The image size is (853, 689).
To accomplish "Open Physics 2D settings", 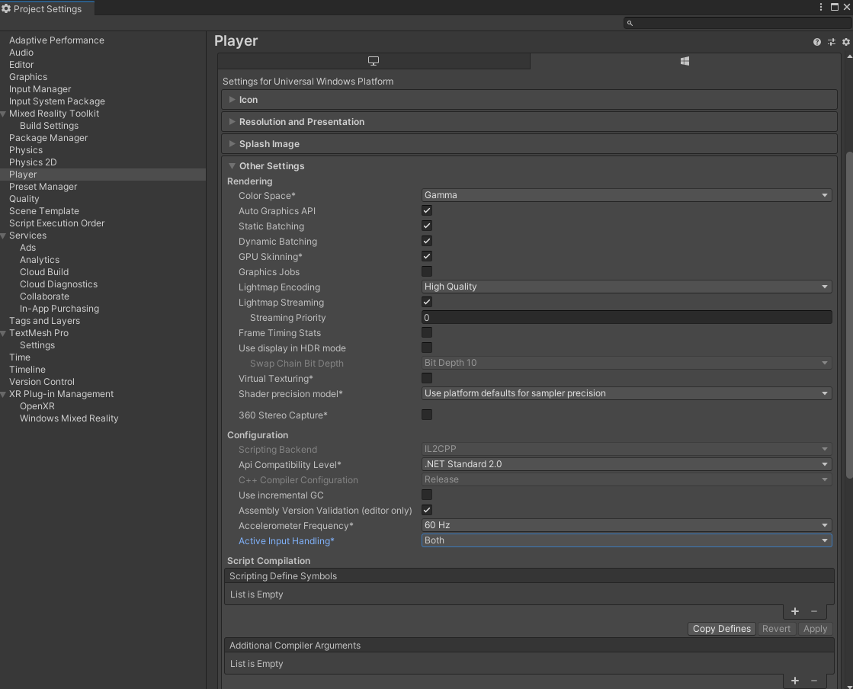I will [x=33, y=162].
